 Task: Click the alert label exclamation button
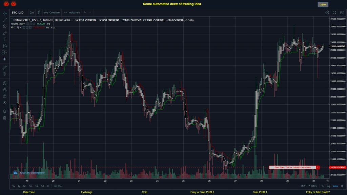click(x=318, y=167)
